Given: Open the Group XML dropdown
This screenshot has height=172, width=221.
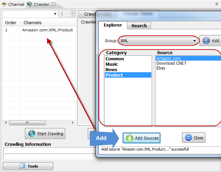Looking at the screenshot, I should click(x=158, y=41).
